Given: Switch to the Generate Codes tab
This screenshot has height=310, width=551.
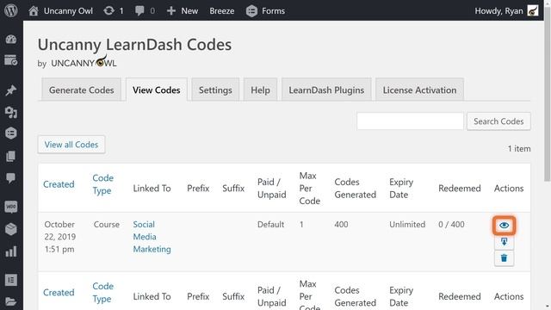Looking at the screenshot, I should click(82, 90).
